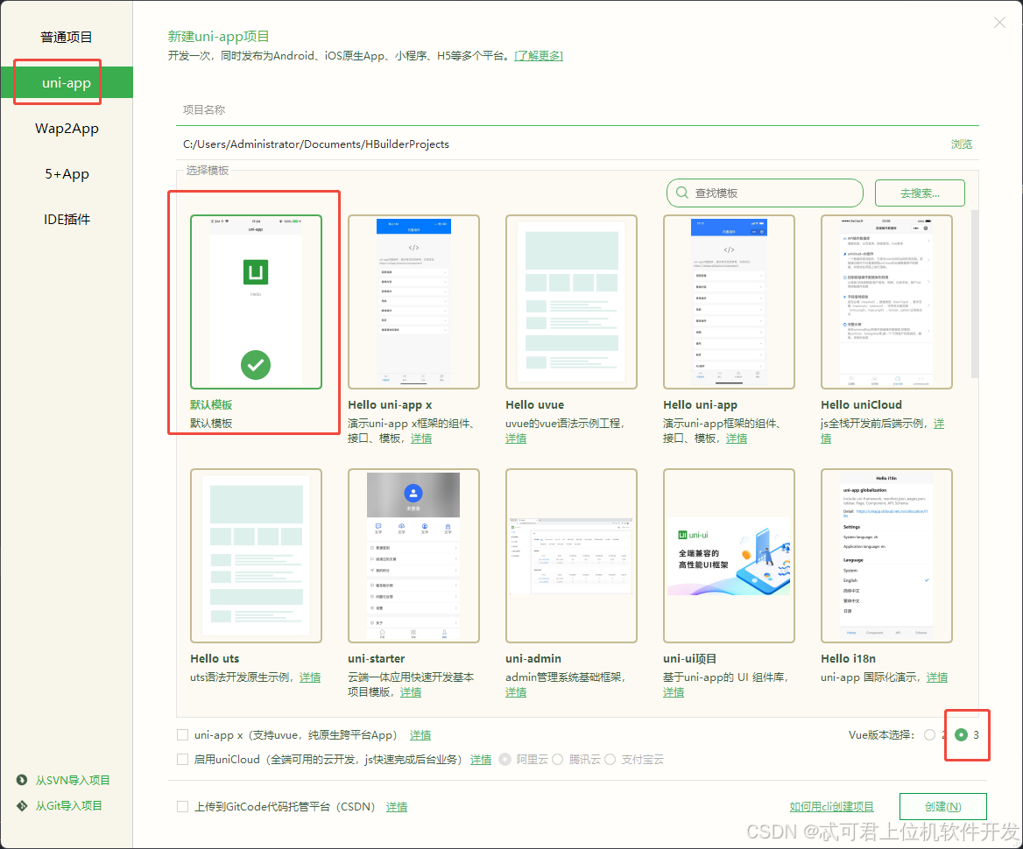The image size is (1023, 849).
Task: Select the Hello uni-app template thumbnail
Action: (729, 302)
